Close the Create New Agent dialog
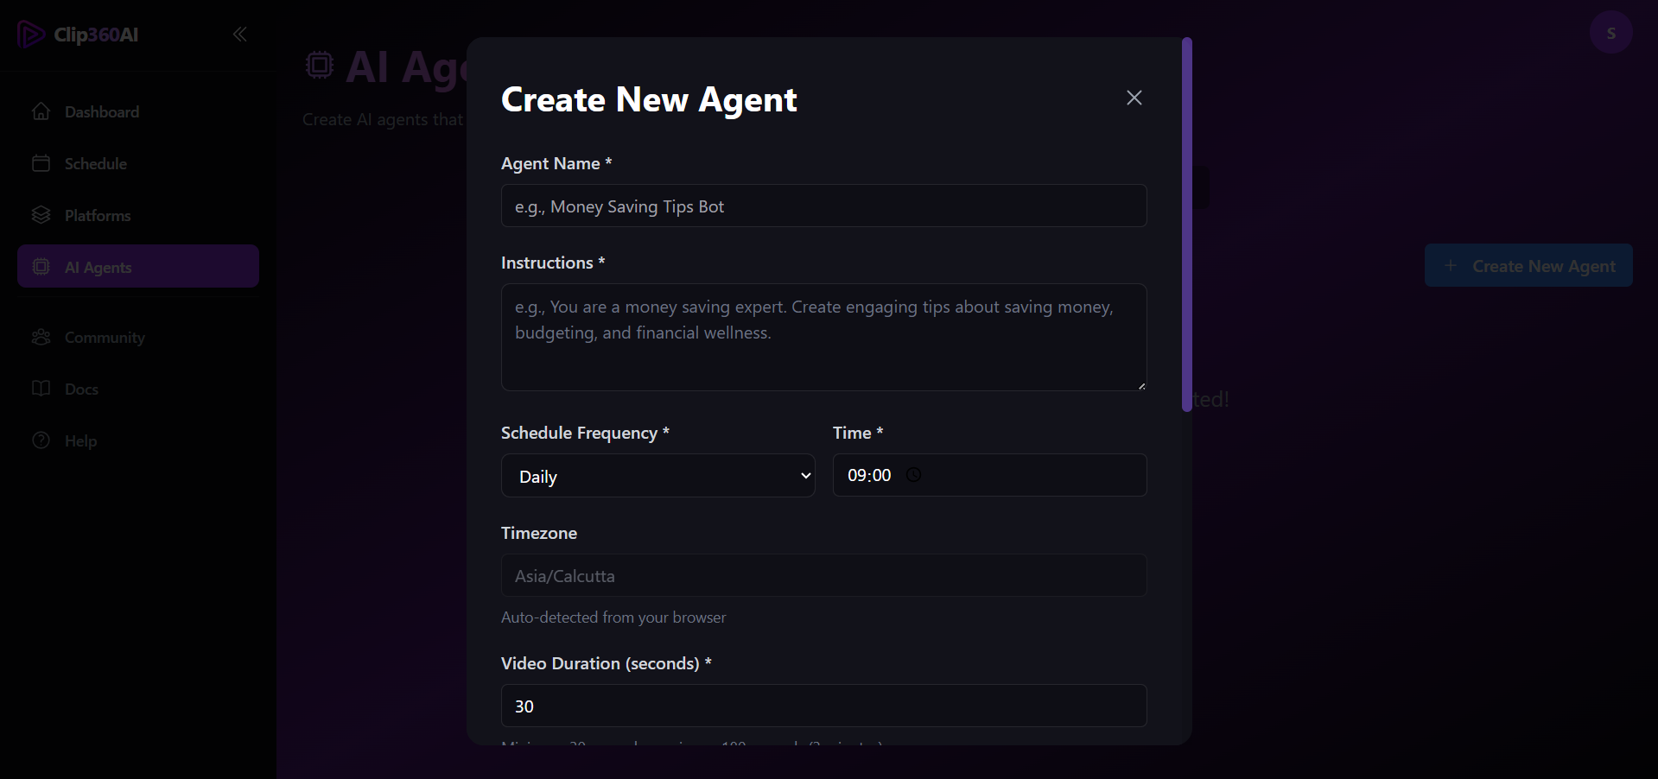This screenshot has height=779, width=1658. click(x=1134, y=98)
